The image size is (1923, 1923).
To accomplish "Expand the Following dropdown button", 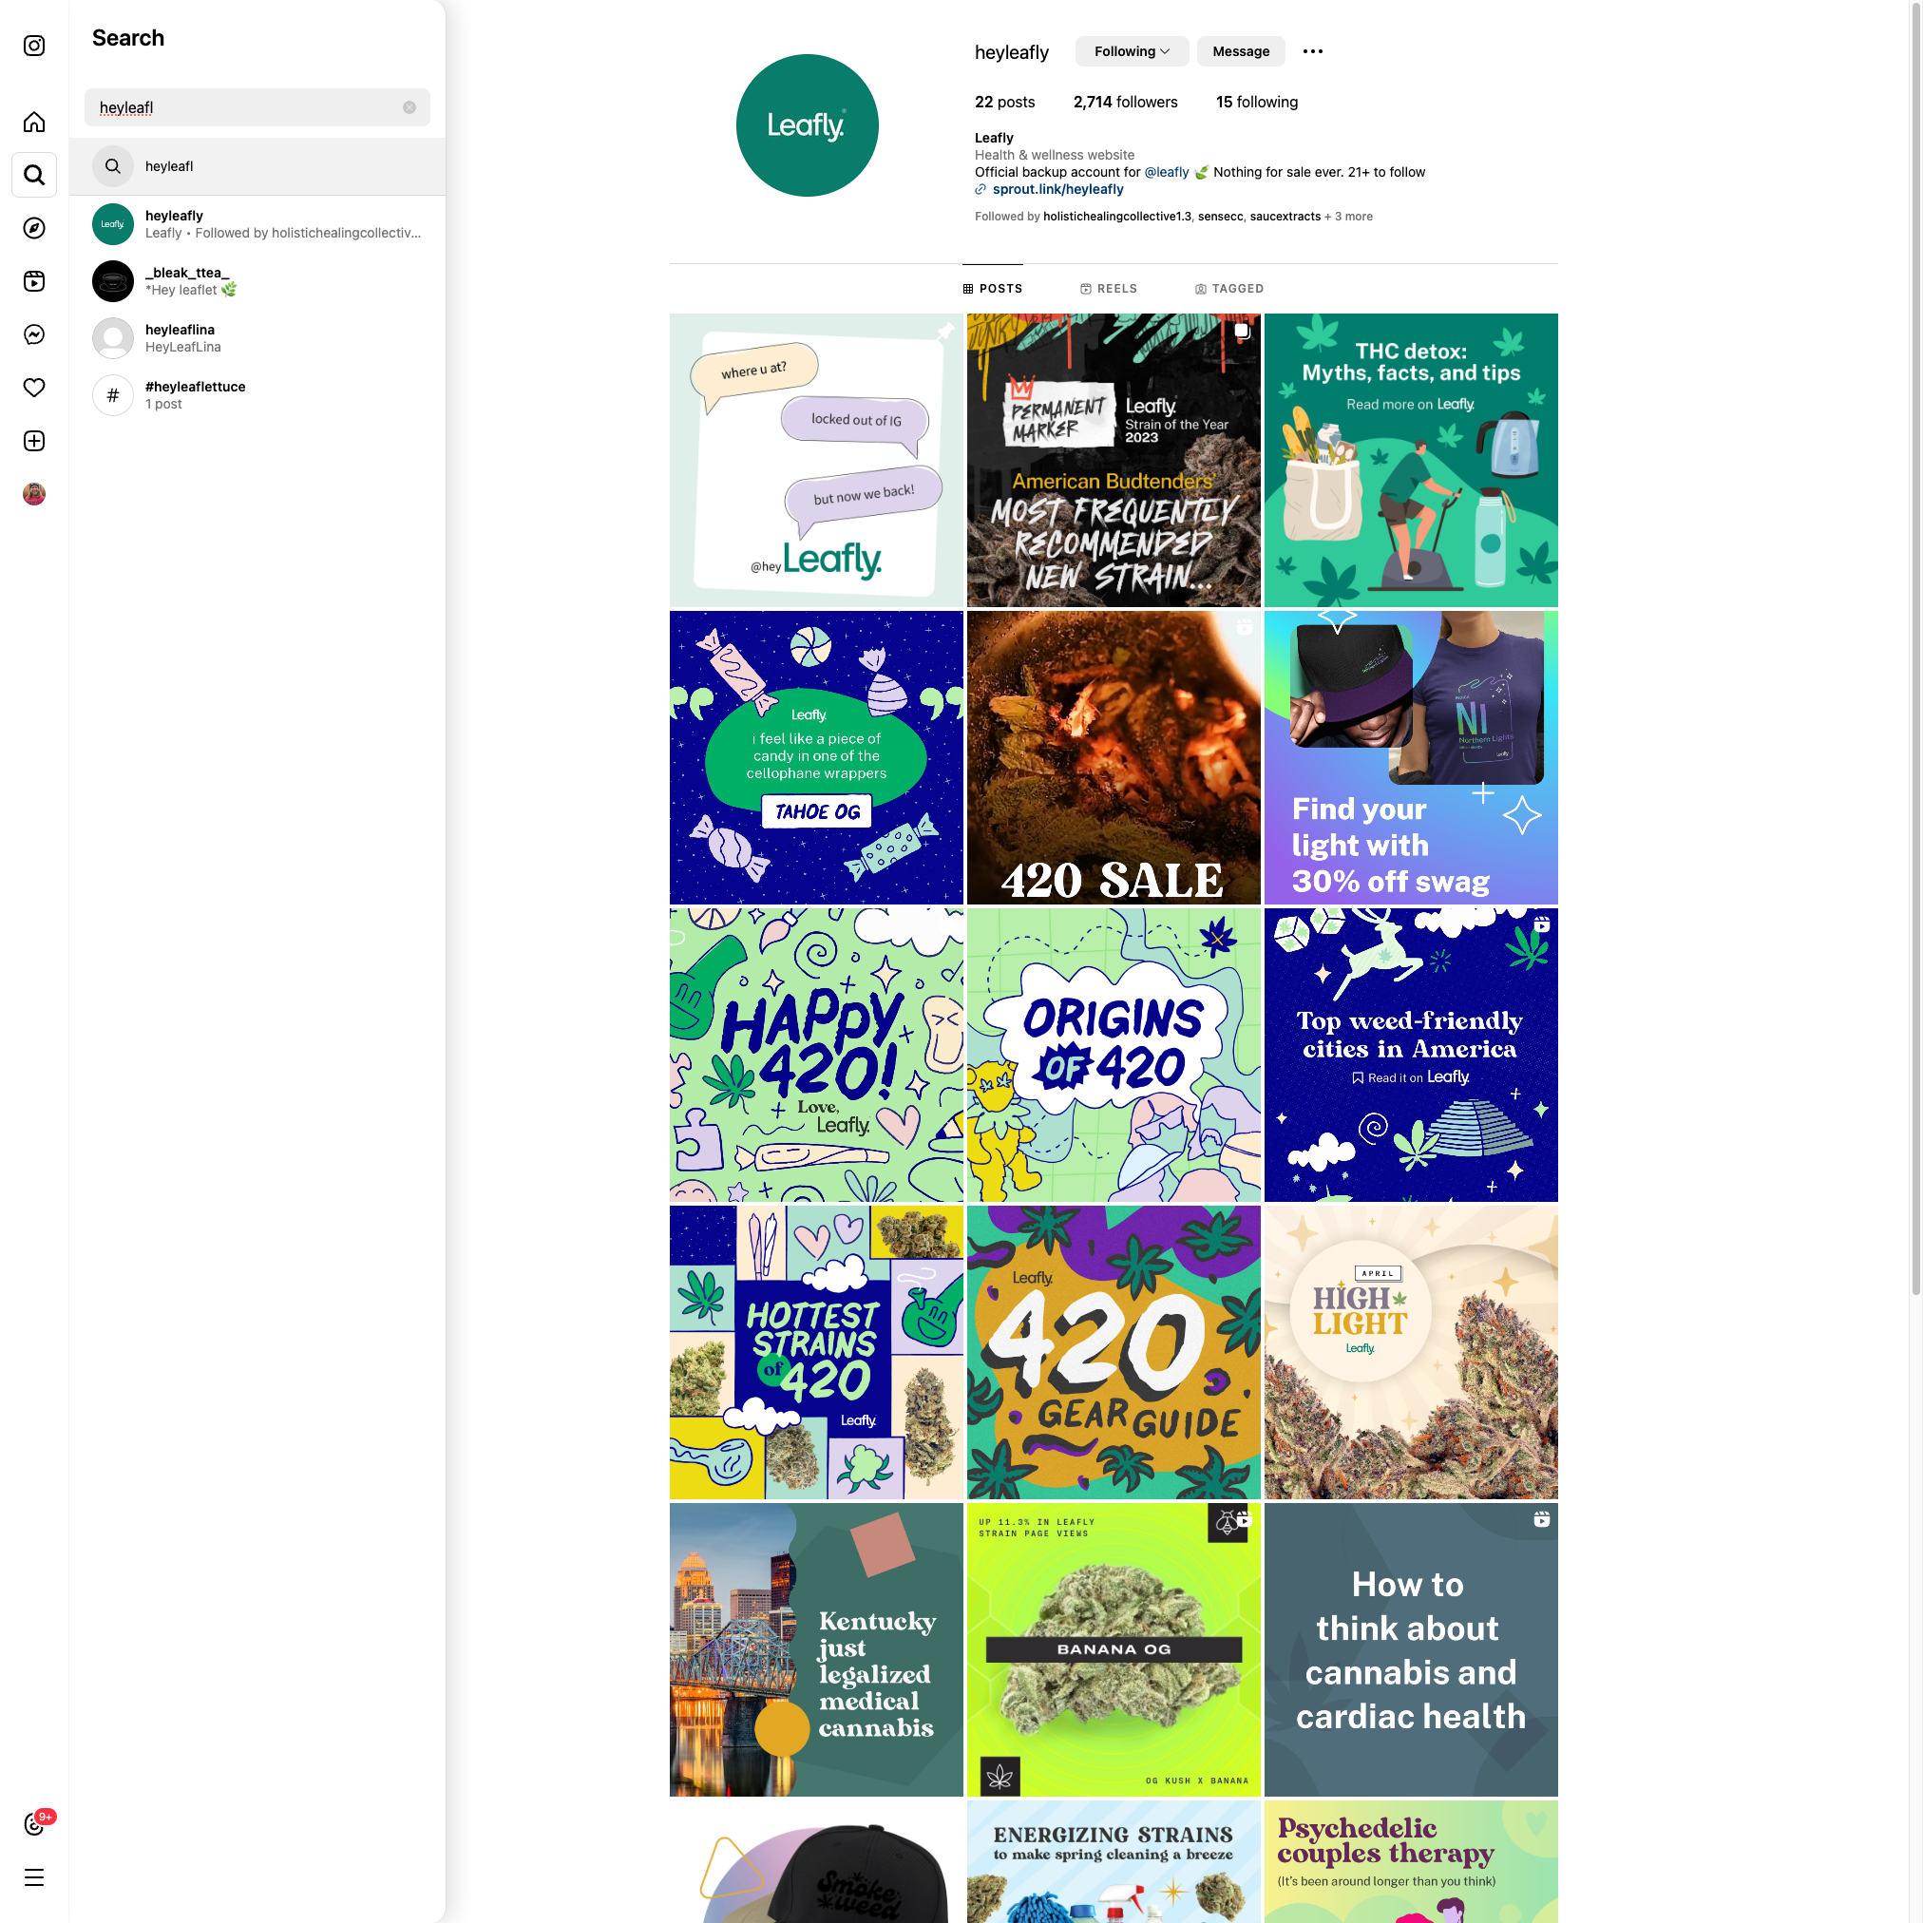I will click(1132, 51).
